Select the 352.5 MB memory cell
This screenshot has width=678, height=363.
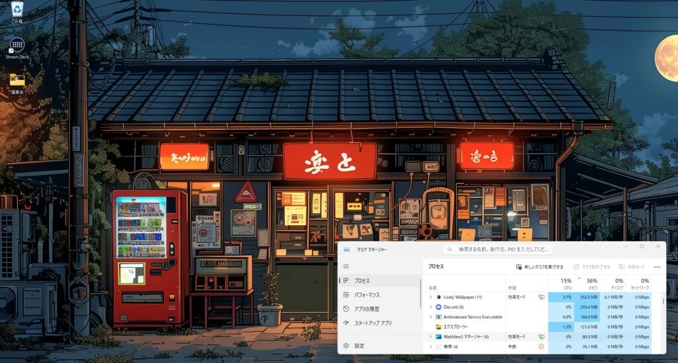587,297
